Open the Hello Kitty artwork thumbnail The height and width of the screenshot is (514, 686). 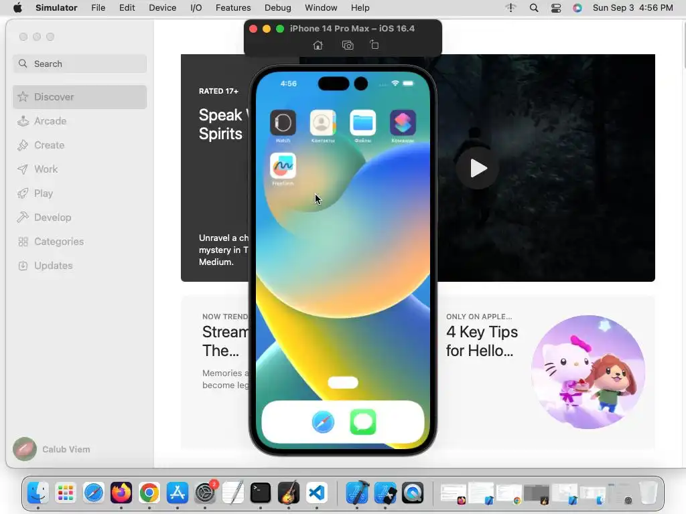click(588, 372)
